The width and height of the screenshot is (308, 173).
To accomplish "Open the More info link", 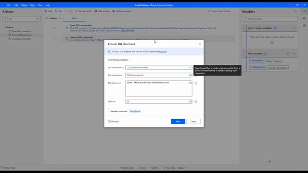I will (x=162, y=51).
